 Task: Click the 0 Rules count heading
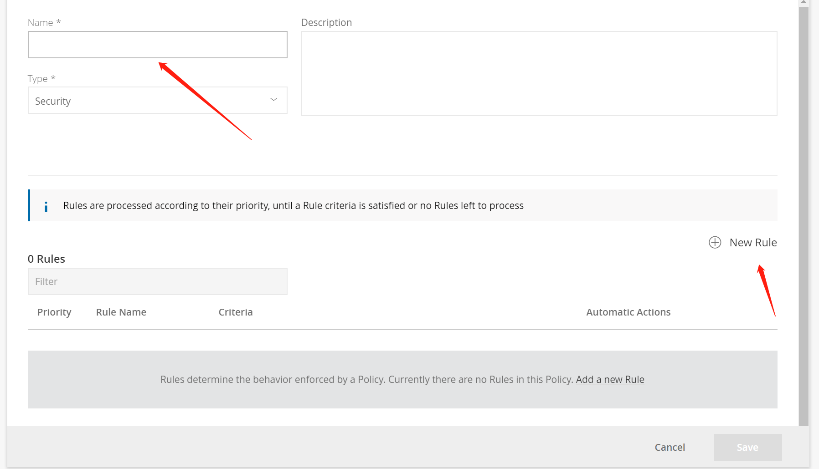(x=46, y=259)
